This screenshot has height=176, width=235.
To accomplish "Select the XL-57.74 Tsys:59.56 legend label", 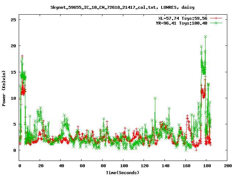I will [183, 18].
